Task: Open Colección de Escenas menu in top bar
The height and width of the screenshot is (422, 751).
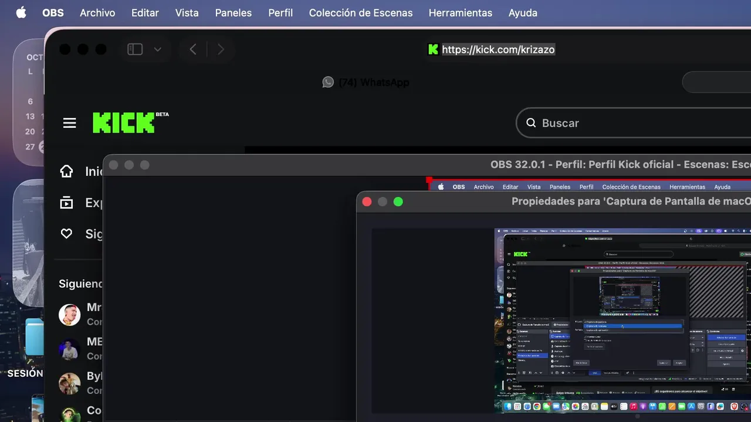Action: (361, 12)
